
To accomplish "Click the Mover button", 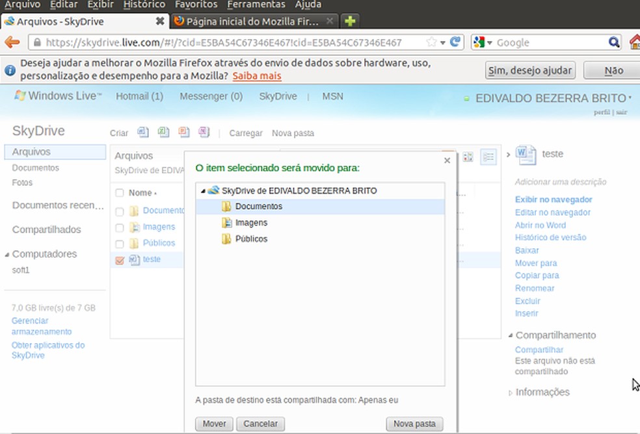I will [x=214, y=424].
